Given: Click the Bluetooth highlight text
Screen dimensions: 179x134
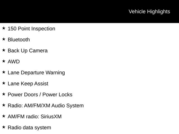Looking at the screenshot, I should pyautogui.click(x=19, y=40).
